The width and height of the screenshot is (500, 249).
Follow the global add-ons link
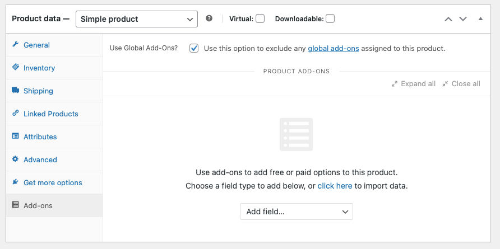click(333, 48)
